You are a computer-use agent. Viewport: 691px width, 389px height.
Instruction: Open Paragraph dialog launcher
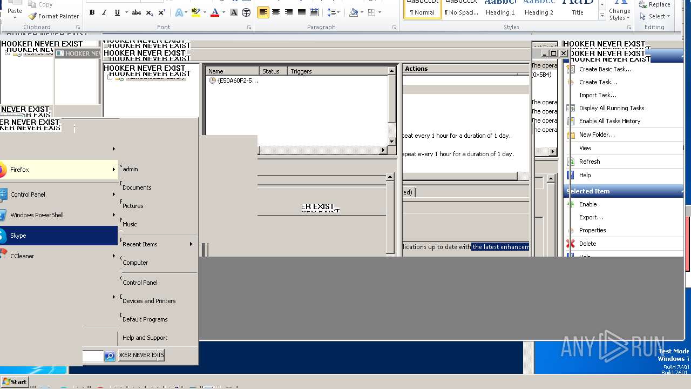pyautogui.click(x=395, y=27)
